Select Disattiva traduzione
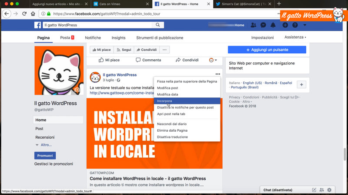The width and height of the screenshot is (348, 195). click(x=187, y=137)
